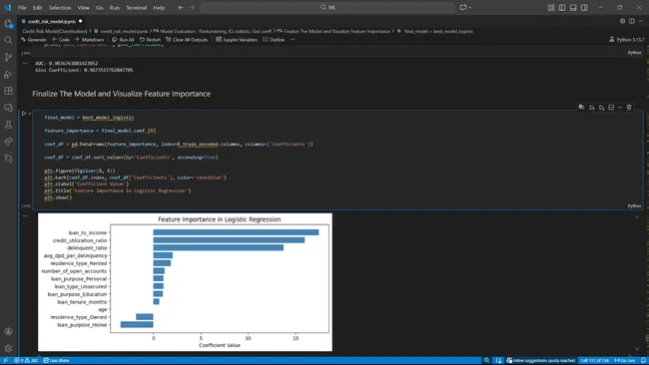This screenshot has height=365, width=649.
Task: Click Go Live in status bar
Action: (625, 360)
